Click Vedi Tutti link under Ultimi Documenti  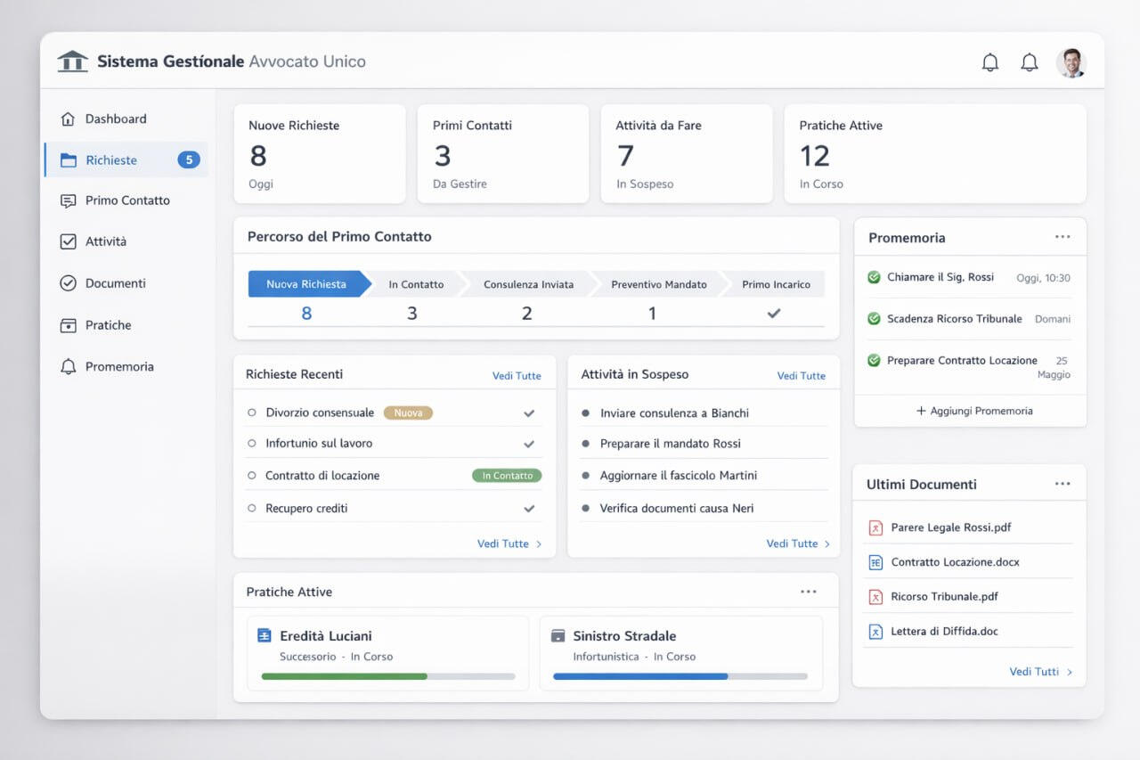click(1039, 672)
